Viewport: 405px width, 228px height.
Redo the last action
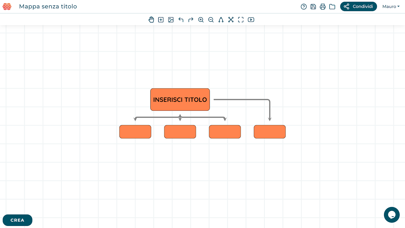[191, 20]
